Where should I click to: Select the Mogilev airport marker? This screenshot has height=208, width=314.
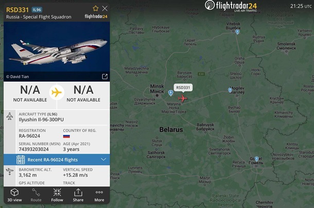(x=230, y=90)
